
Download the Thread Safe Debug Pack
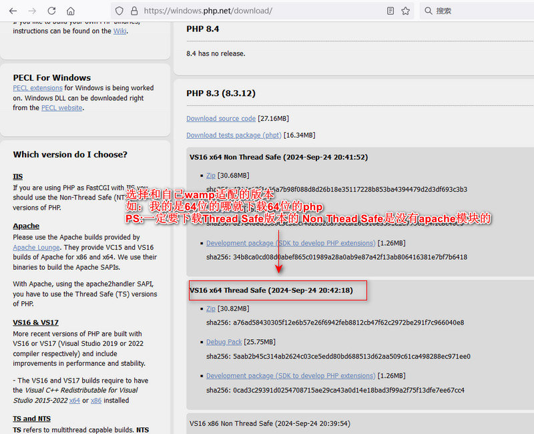click(x=224, y=342)
